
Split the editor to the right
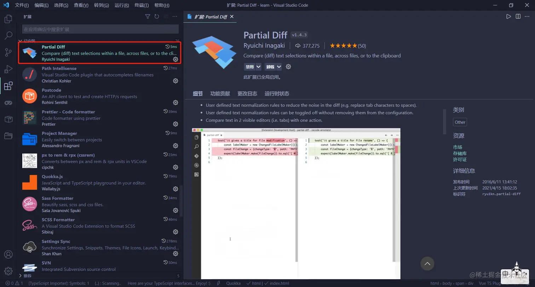tap(518, 16)
